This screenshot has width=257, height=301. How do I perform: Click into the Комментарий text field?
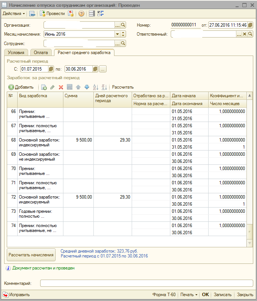[x=146, y=283]
